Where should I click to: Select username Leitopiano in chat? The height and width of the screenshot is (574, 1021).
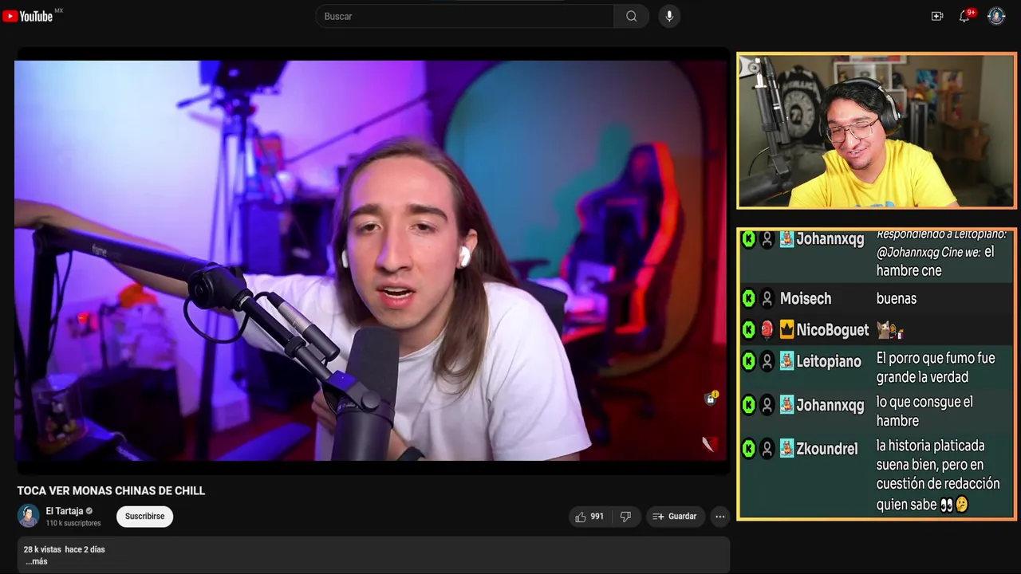tap(829, 361)
